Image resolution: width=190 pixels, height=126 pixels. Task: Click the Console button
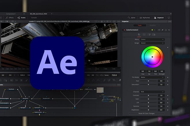pyautogui.click(x=34, y=18)
